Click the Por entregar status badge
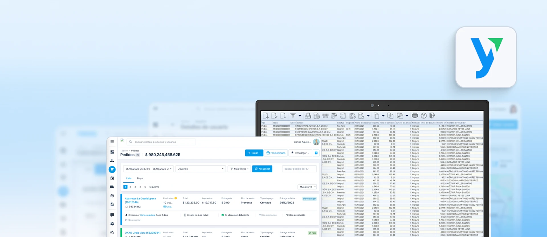Image resolution: width=547 pixels, height=237 pixels. tap(309, 199)
